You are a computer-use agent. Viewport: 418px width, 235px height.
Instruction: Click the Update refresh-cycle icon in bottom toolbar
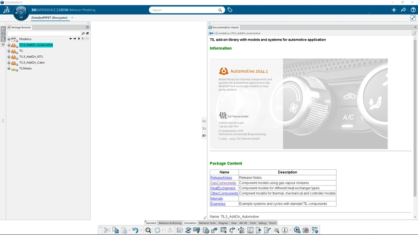pos(157,230)
